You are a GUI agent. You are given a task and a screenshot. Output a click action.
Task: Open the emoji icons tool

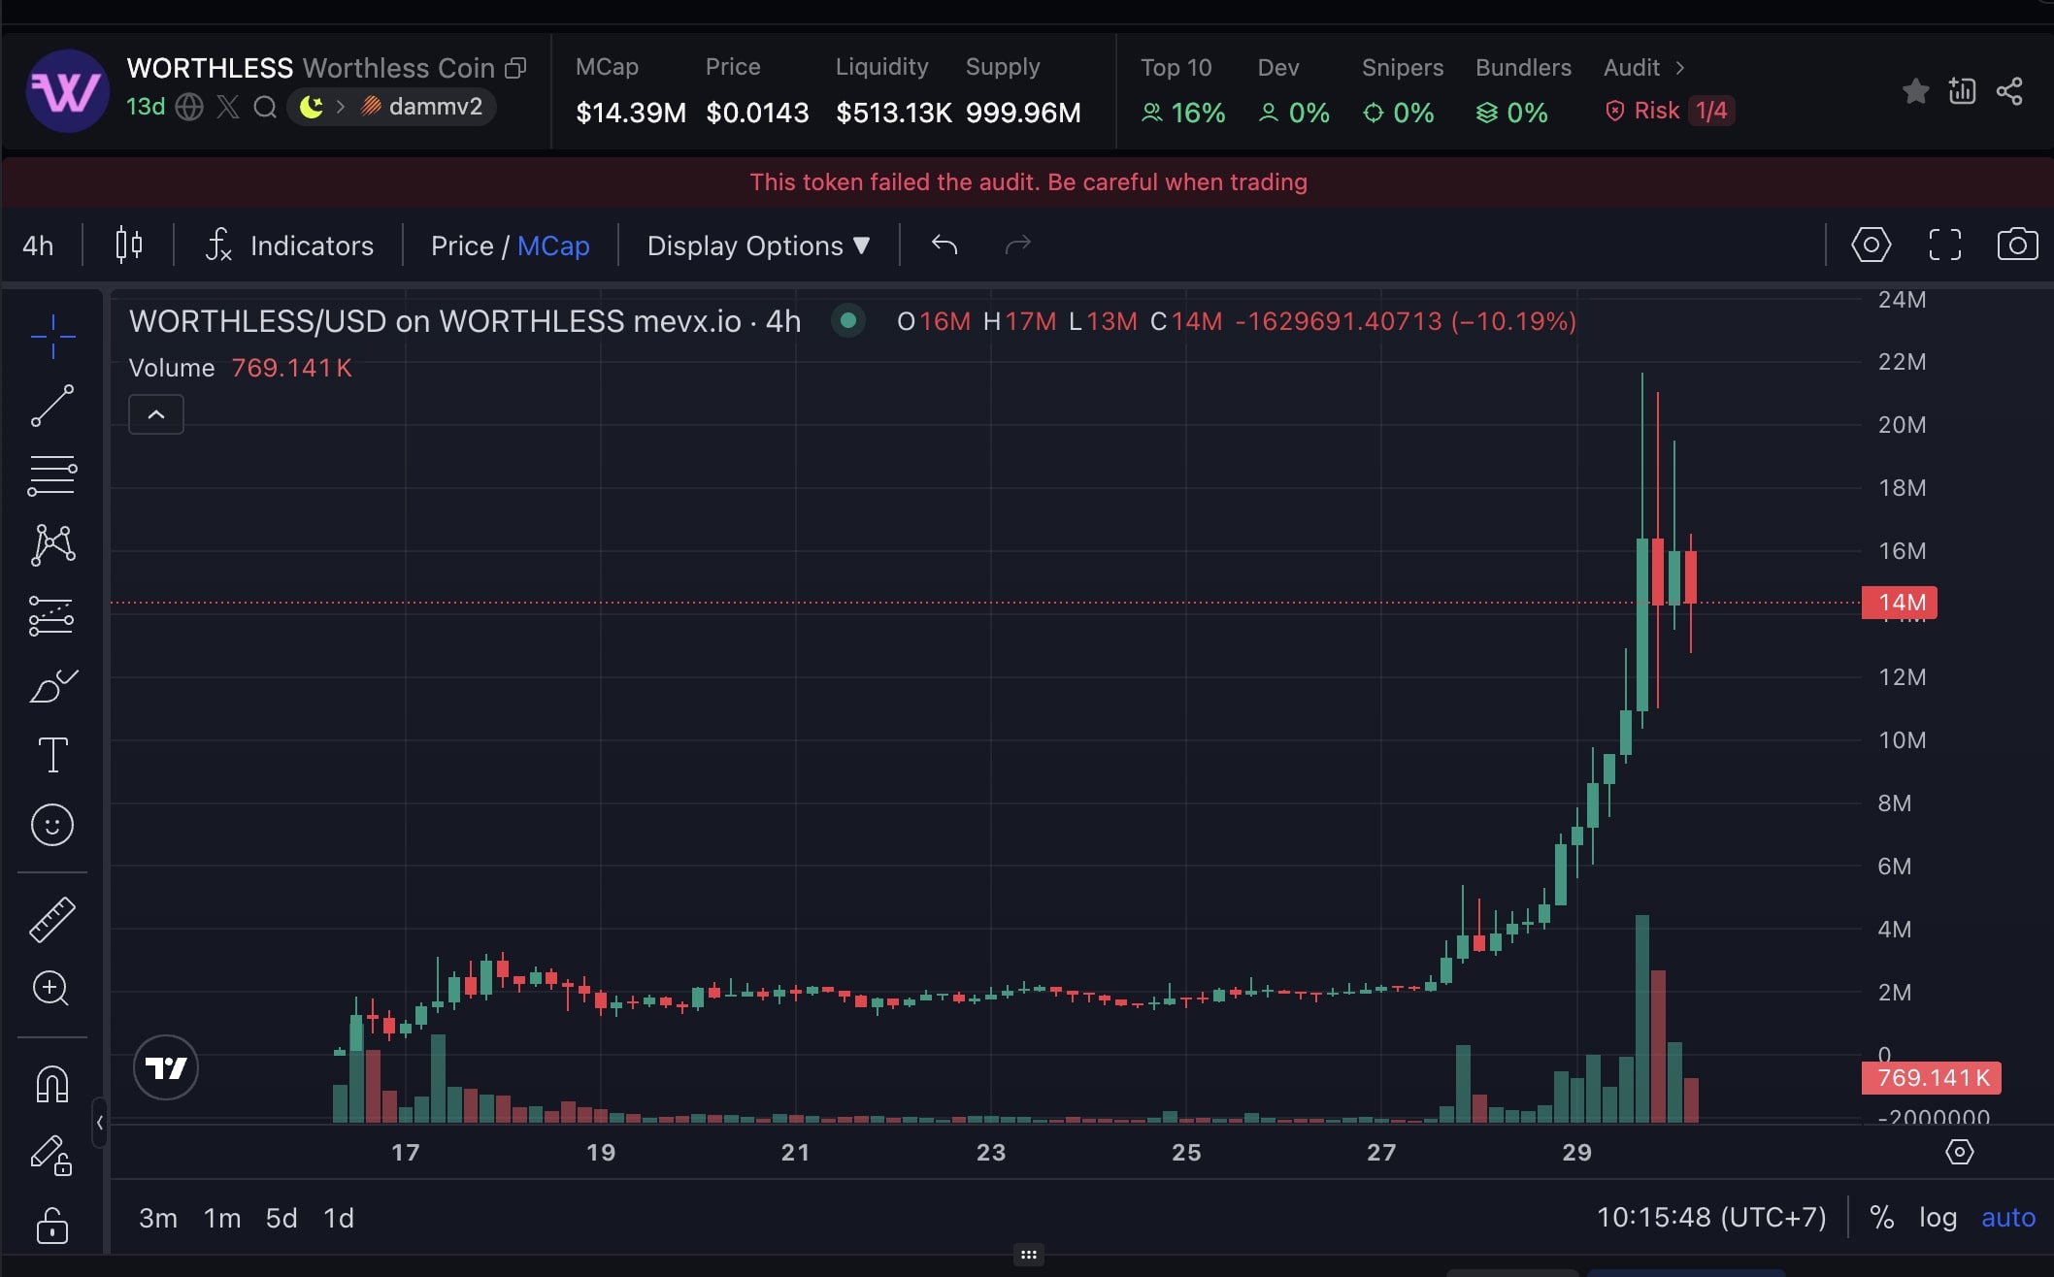52,825
